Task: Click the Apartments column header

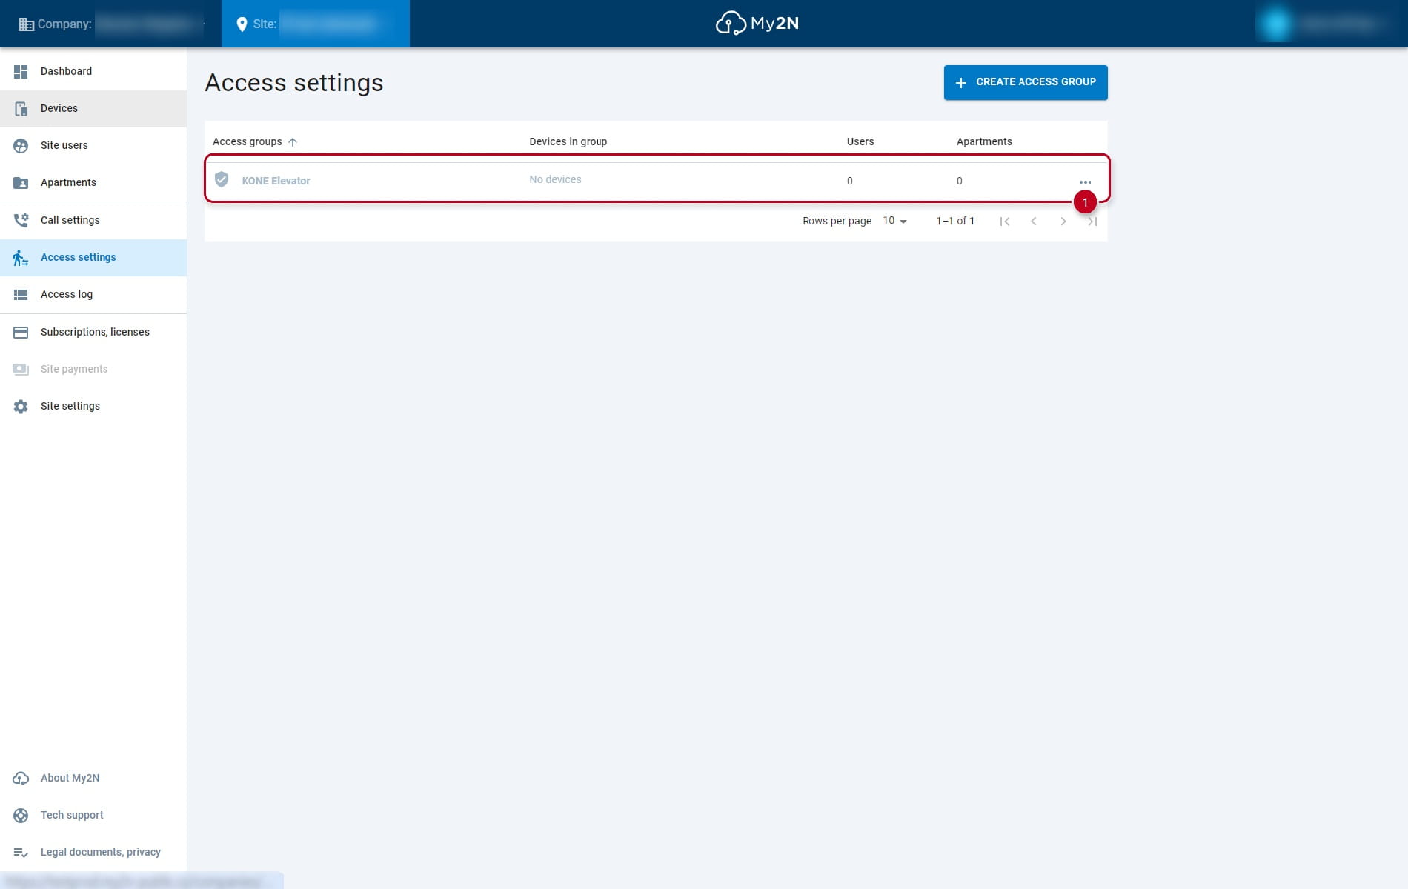Action: 984,141
